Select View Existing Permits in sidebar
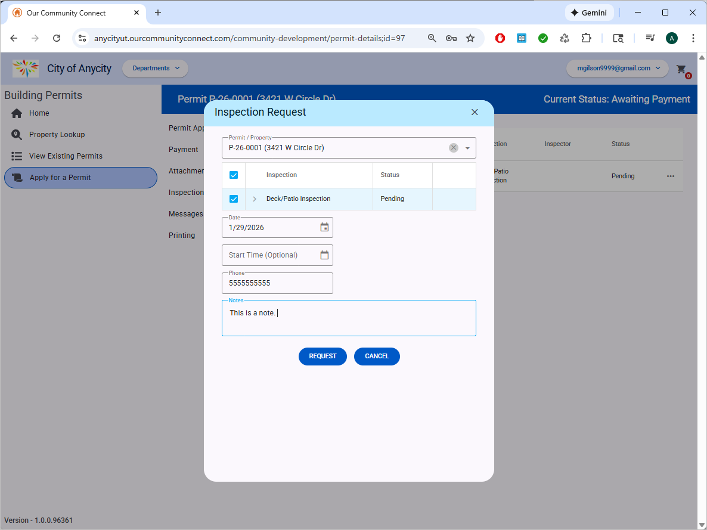This screenshot has height=530, width=707. click(x=66, y=156)
